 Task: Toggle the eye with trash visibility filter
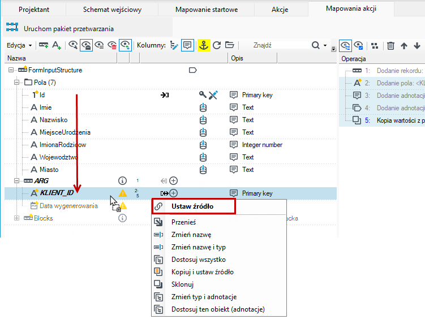(112, 45)
